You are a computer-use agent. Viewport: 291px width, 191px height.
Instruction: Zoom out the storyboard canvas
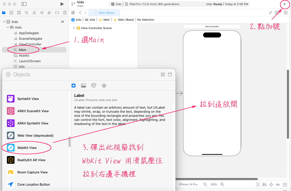[x=205, y=184]
